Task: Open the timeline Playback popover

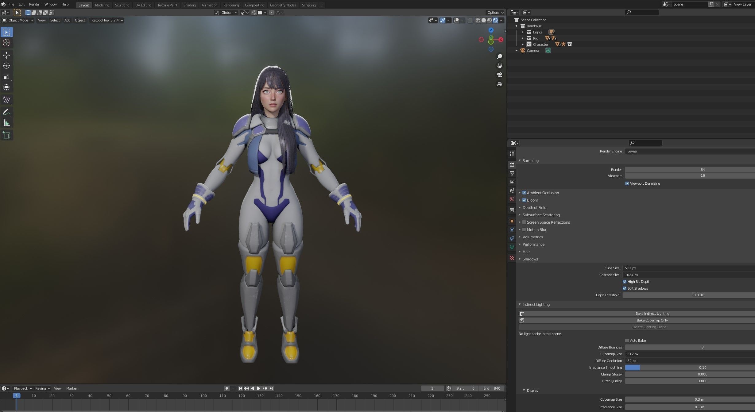Action: pyautogui.click(x=23, y=388)
